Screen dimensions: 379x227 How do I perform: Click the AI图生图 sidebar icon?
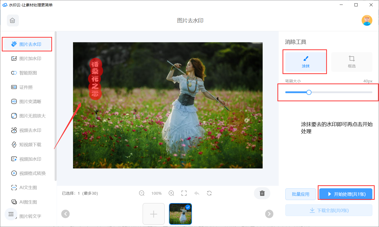pyautogui.click(x=14, y=202)
